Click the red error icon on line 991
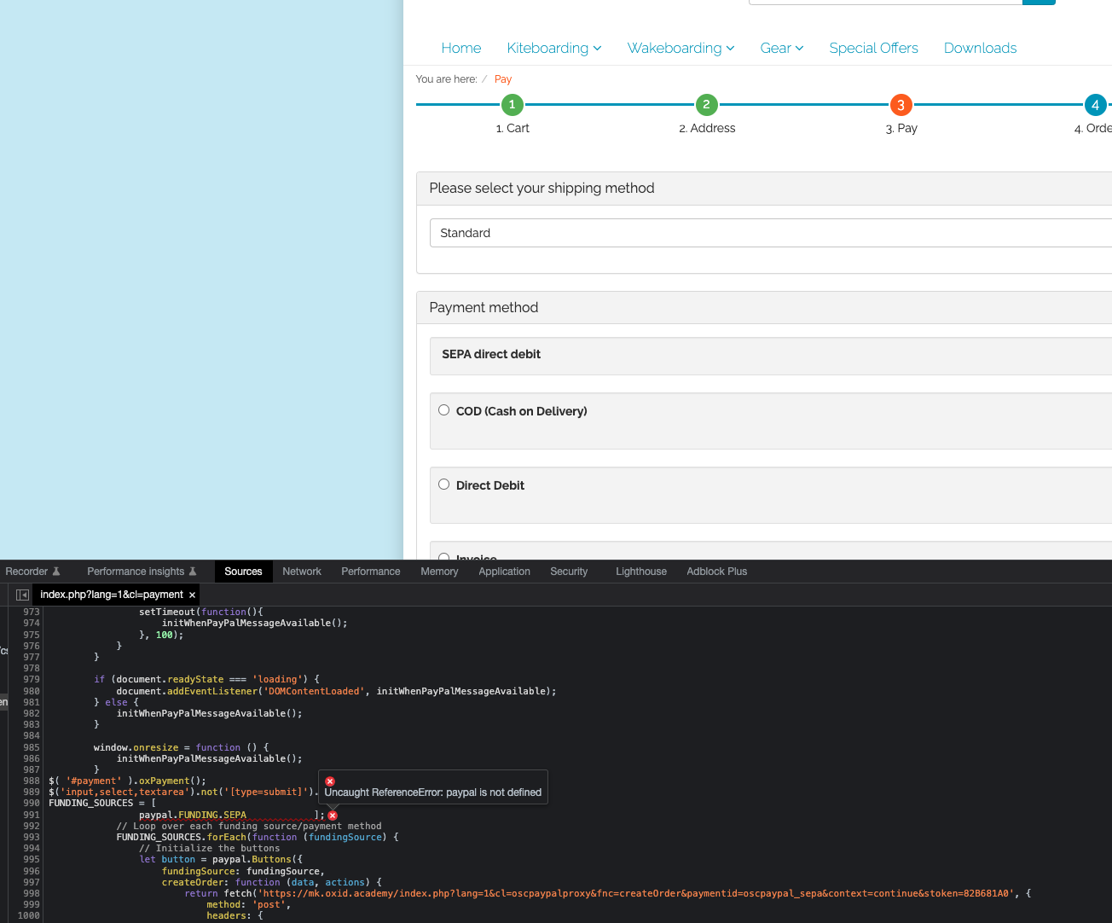Viewport: 1112px width, 923px height. (333, 816)
